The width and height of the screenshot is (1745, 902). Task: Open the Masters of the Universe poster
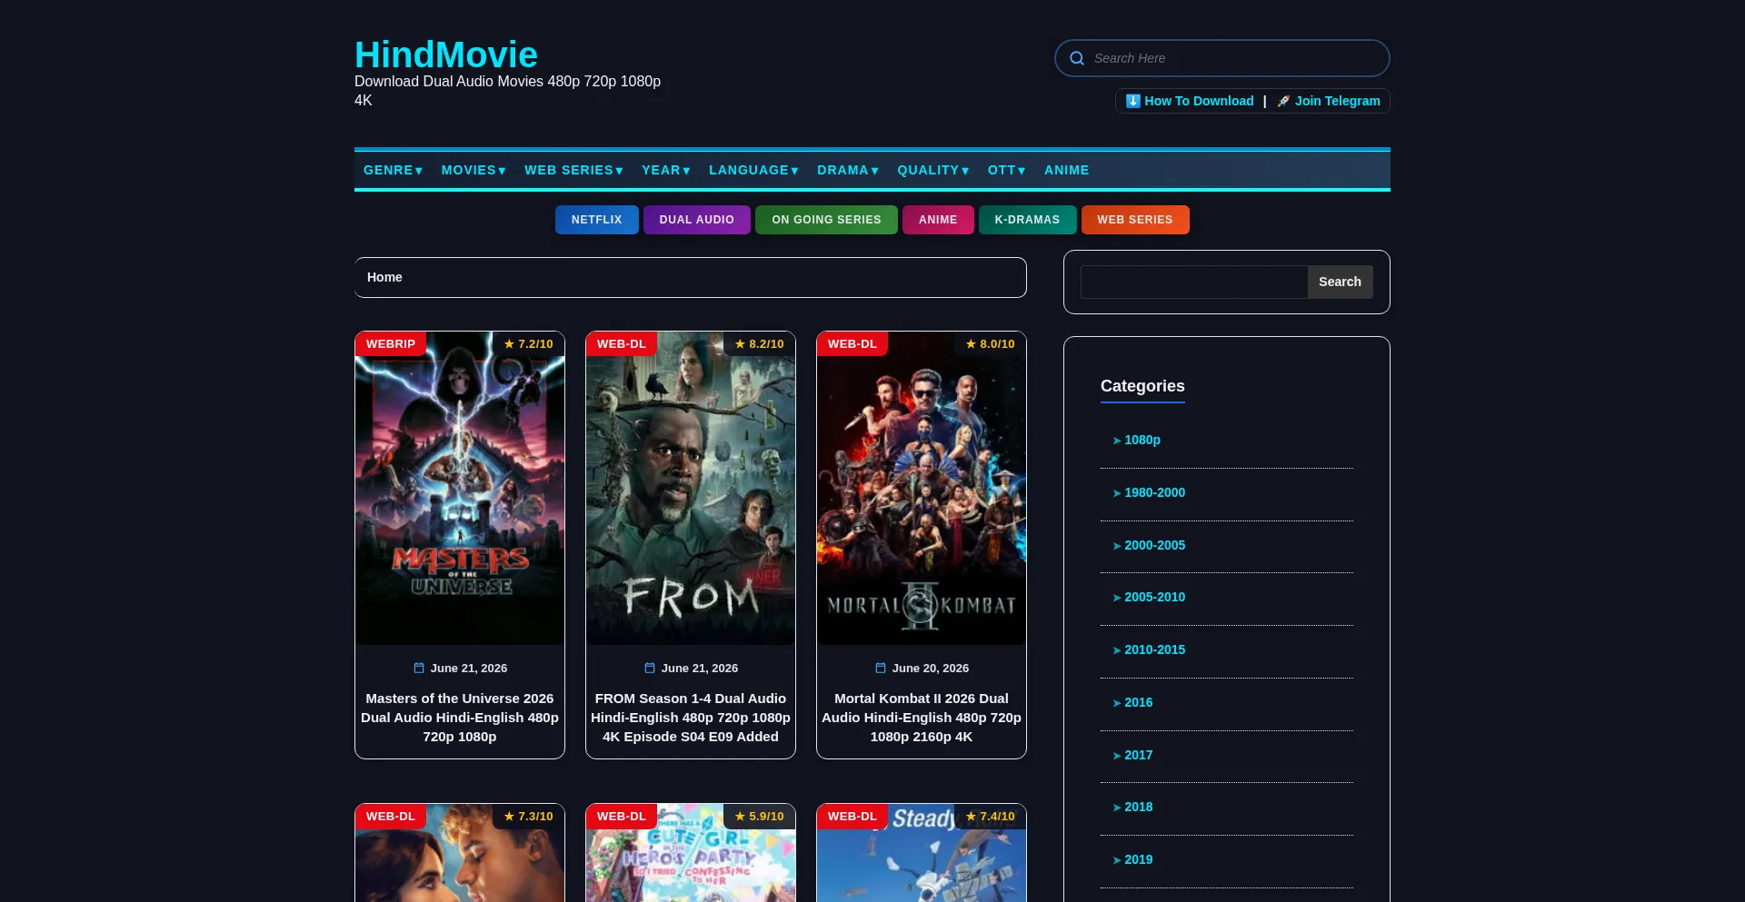(x=460, y=489)
